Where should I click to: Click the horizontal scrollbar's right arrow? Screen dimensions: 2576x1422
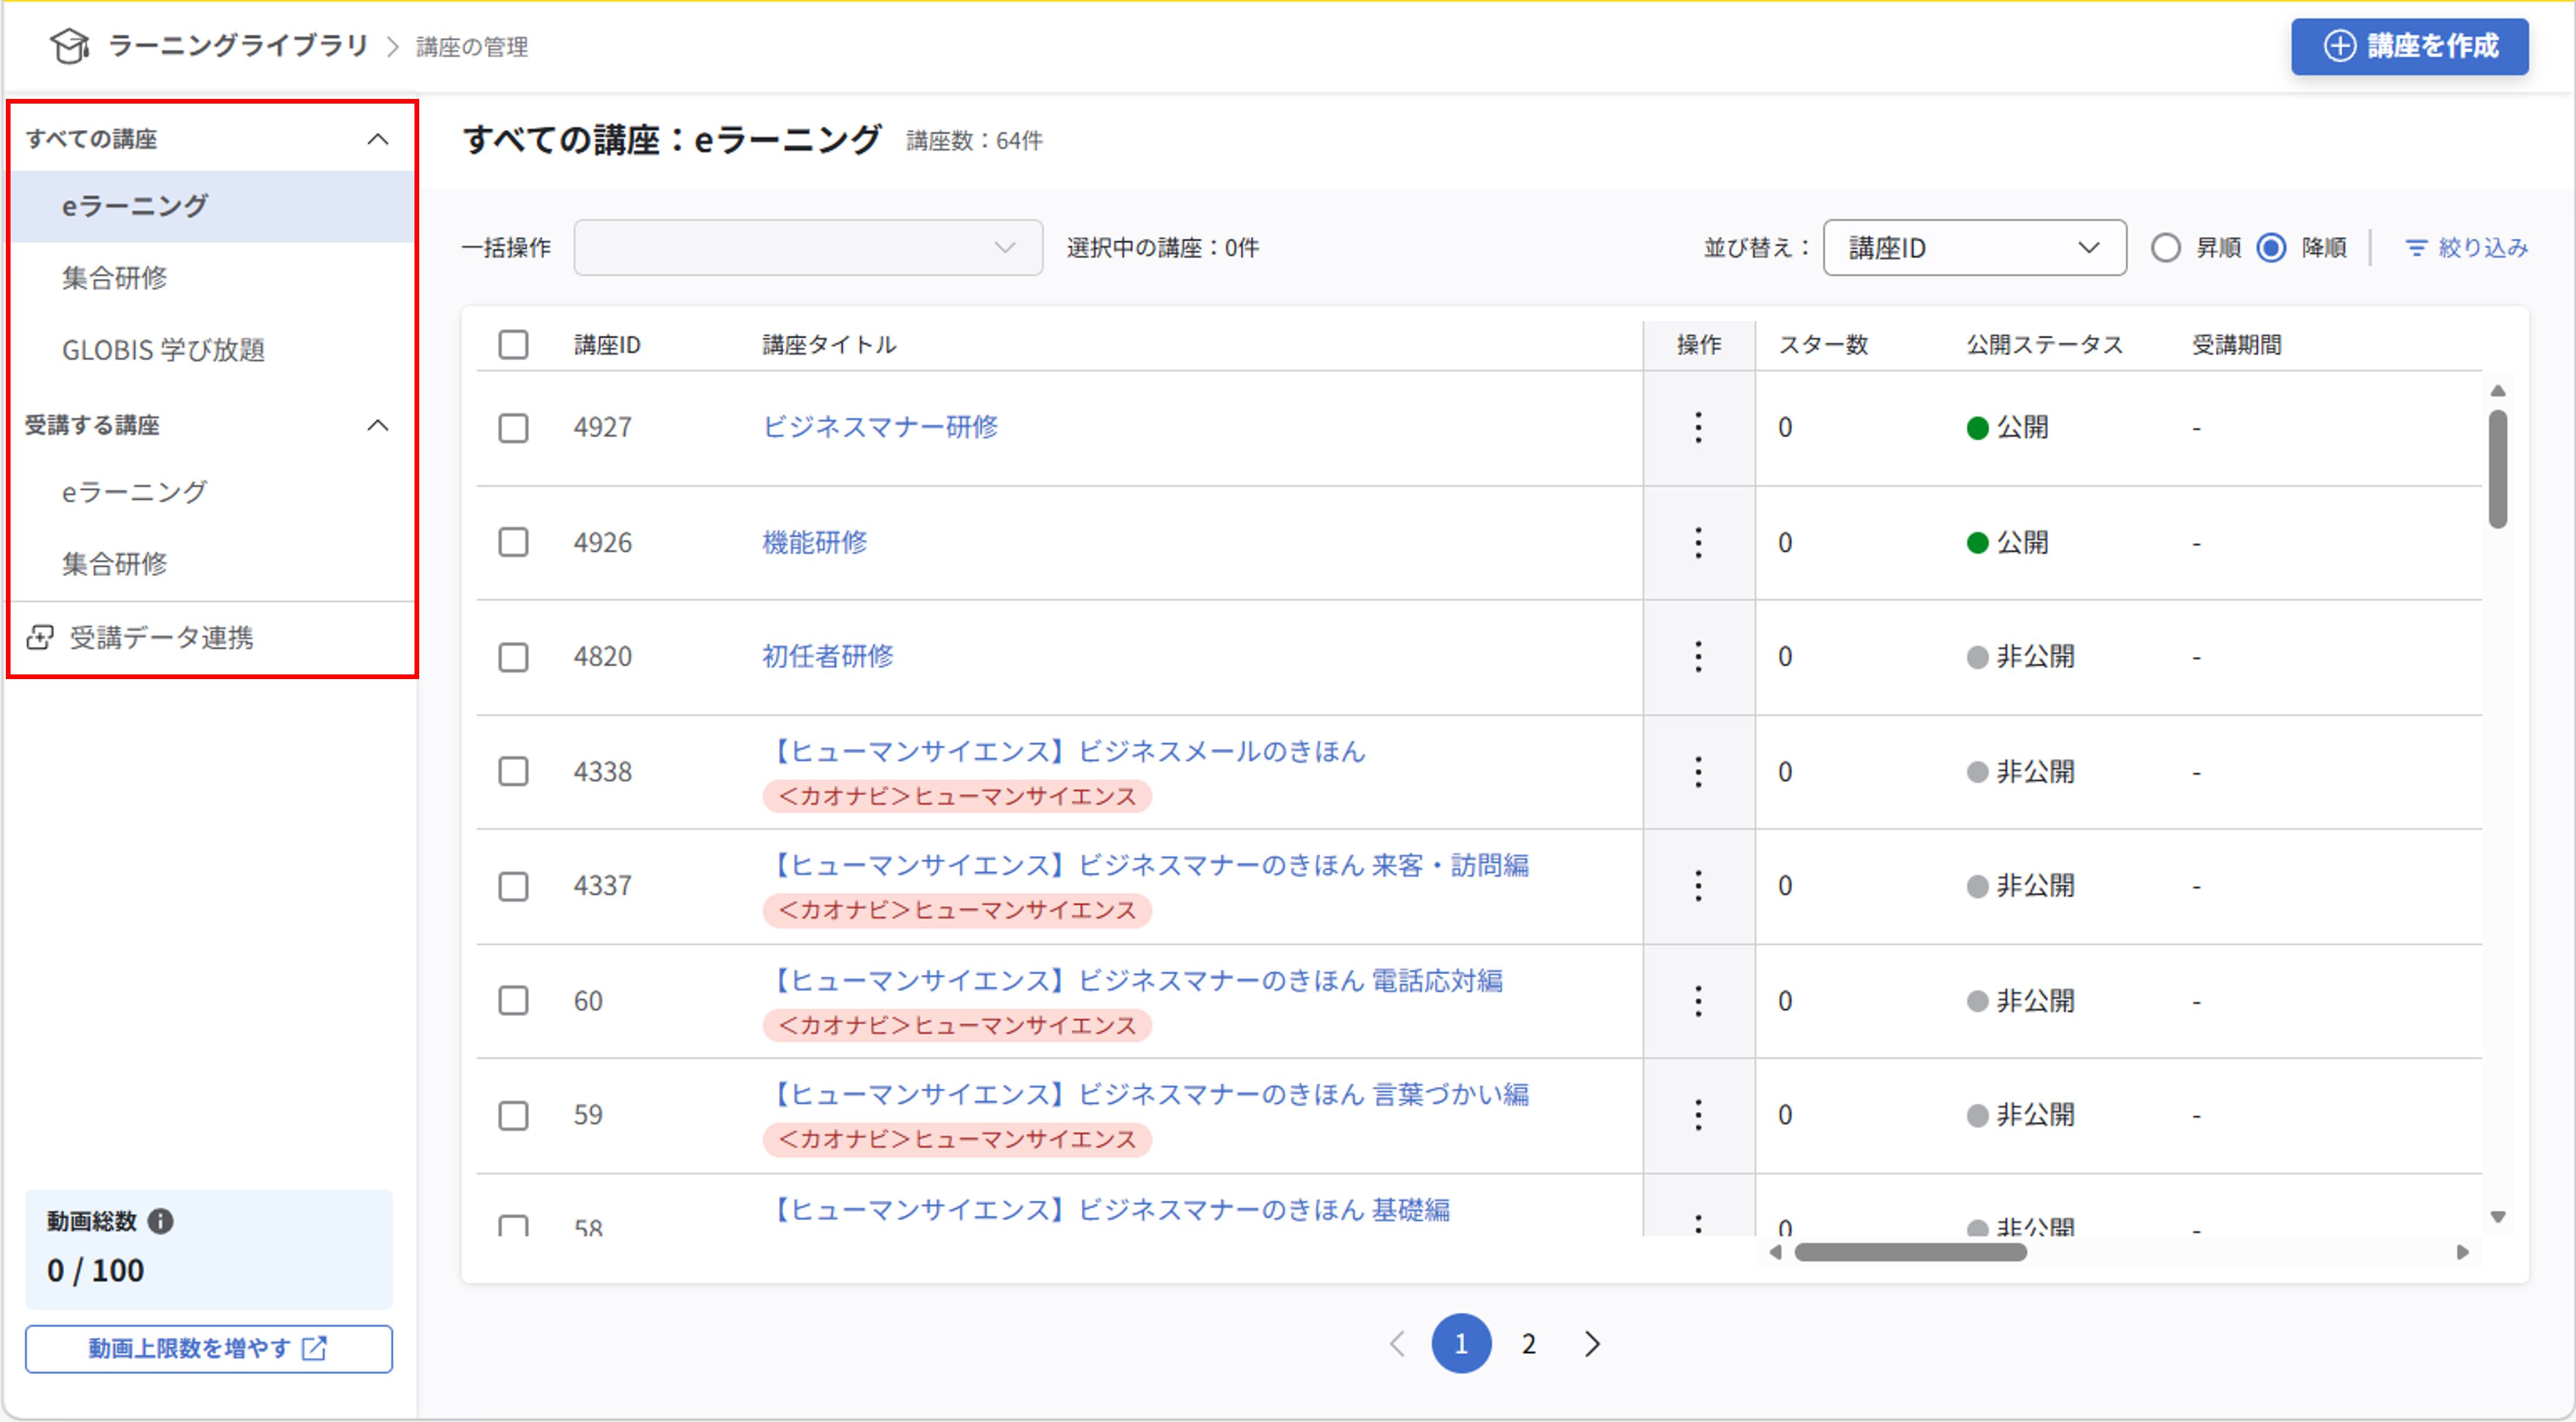[x=2463, y=1253]
